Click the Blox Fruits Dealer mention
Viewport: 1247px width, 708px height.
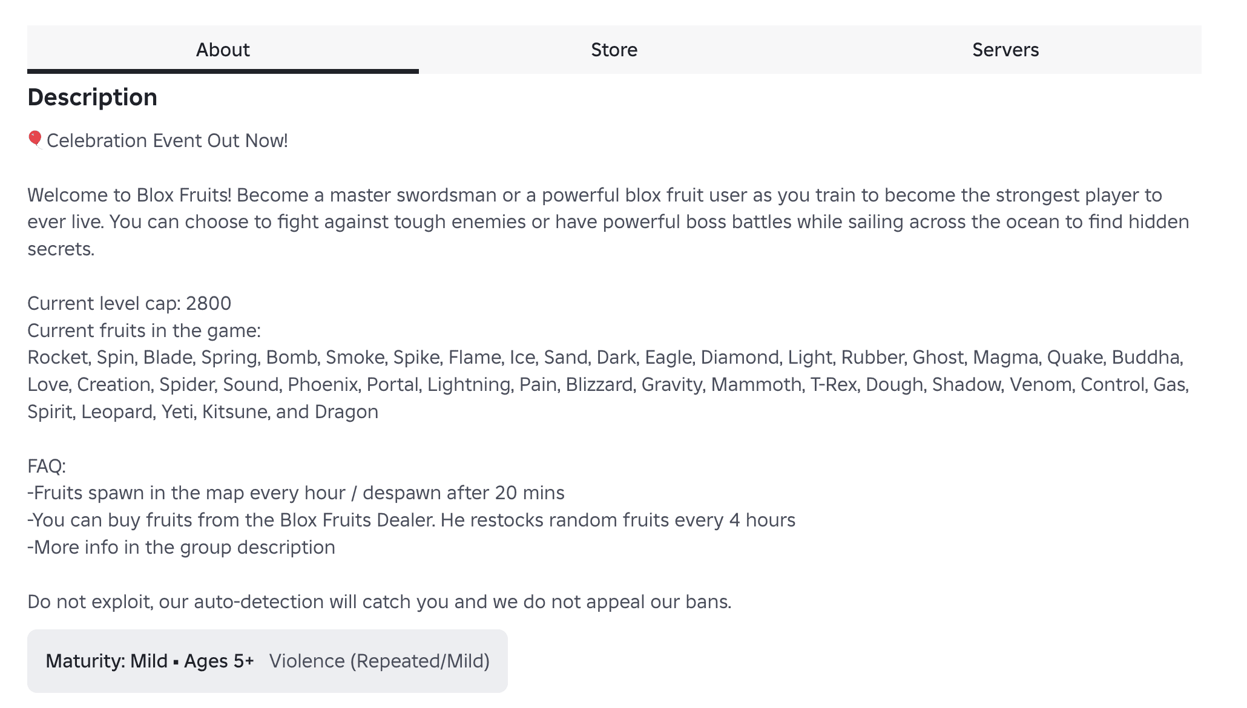click(357, 520)
